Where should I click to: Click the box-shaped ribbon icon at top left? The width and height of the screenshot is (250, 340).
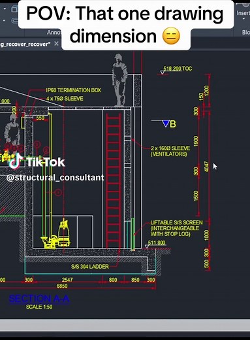[x=14, y=9]
